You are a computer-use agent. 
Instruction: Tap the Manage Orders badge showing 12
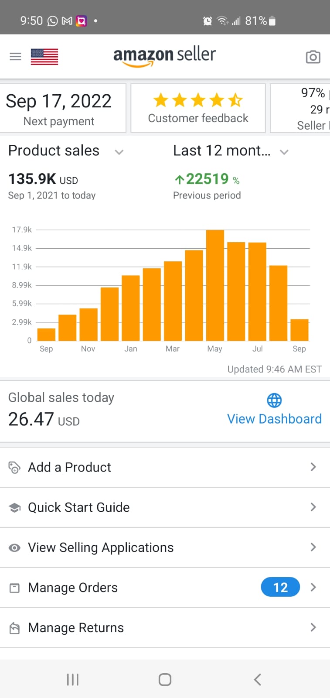(280, 587)
